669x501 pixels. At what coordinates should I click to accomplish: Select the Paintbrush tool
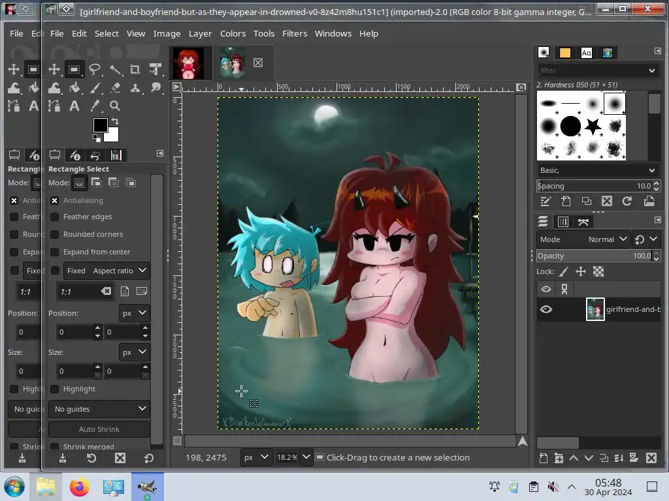point(95,88)
